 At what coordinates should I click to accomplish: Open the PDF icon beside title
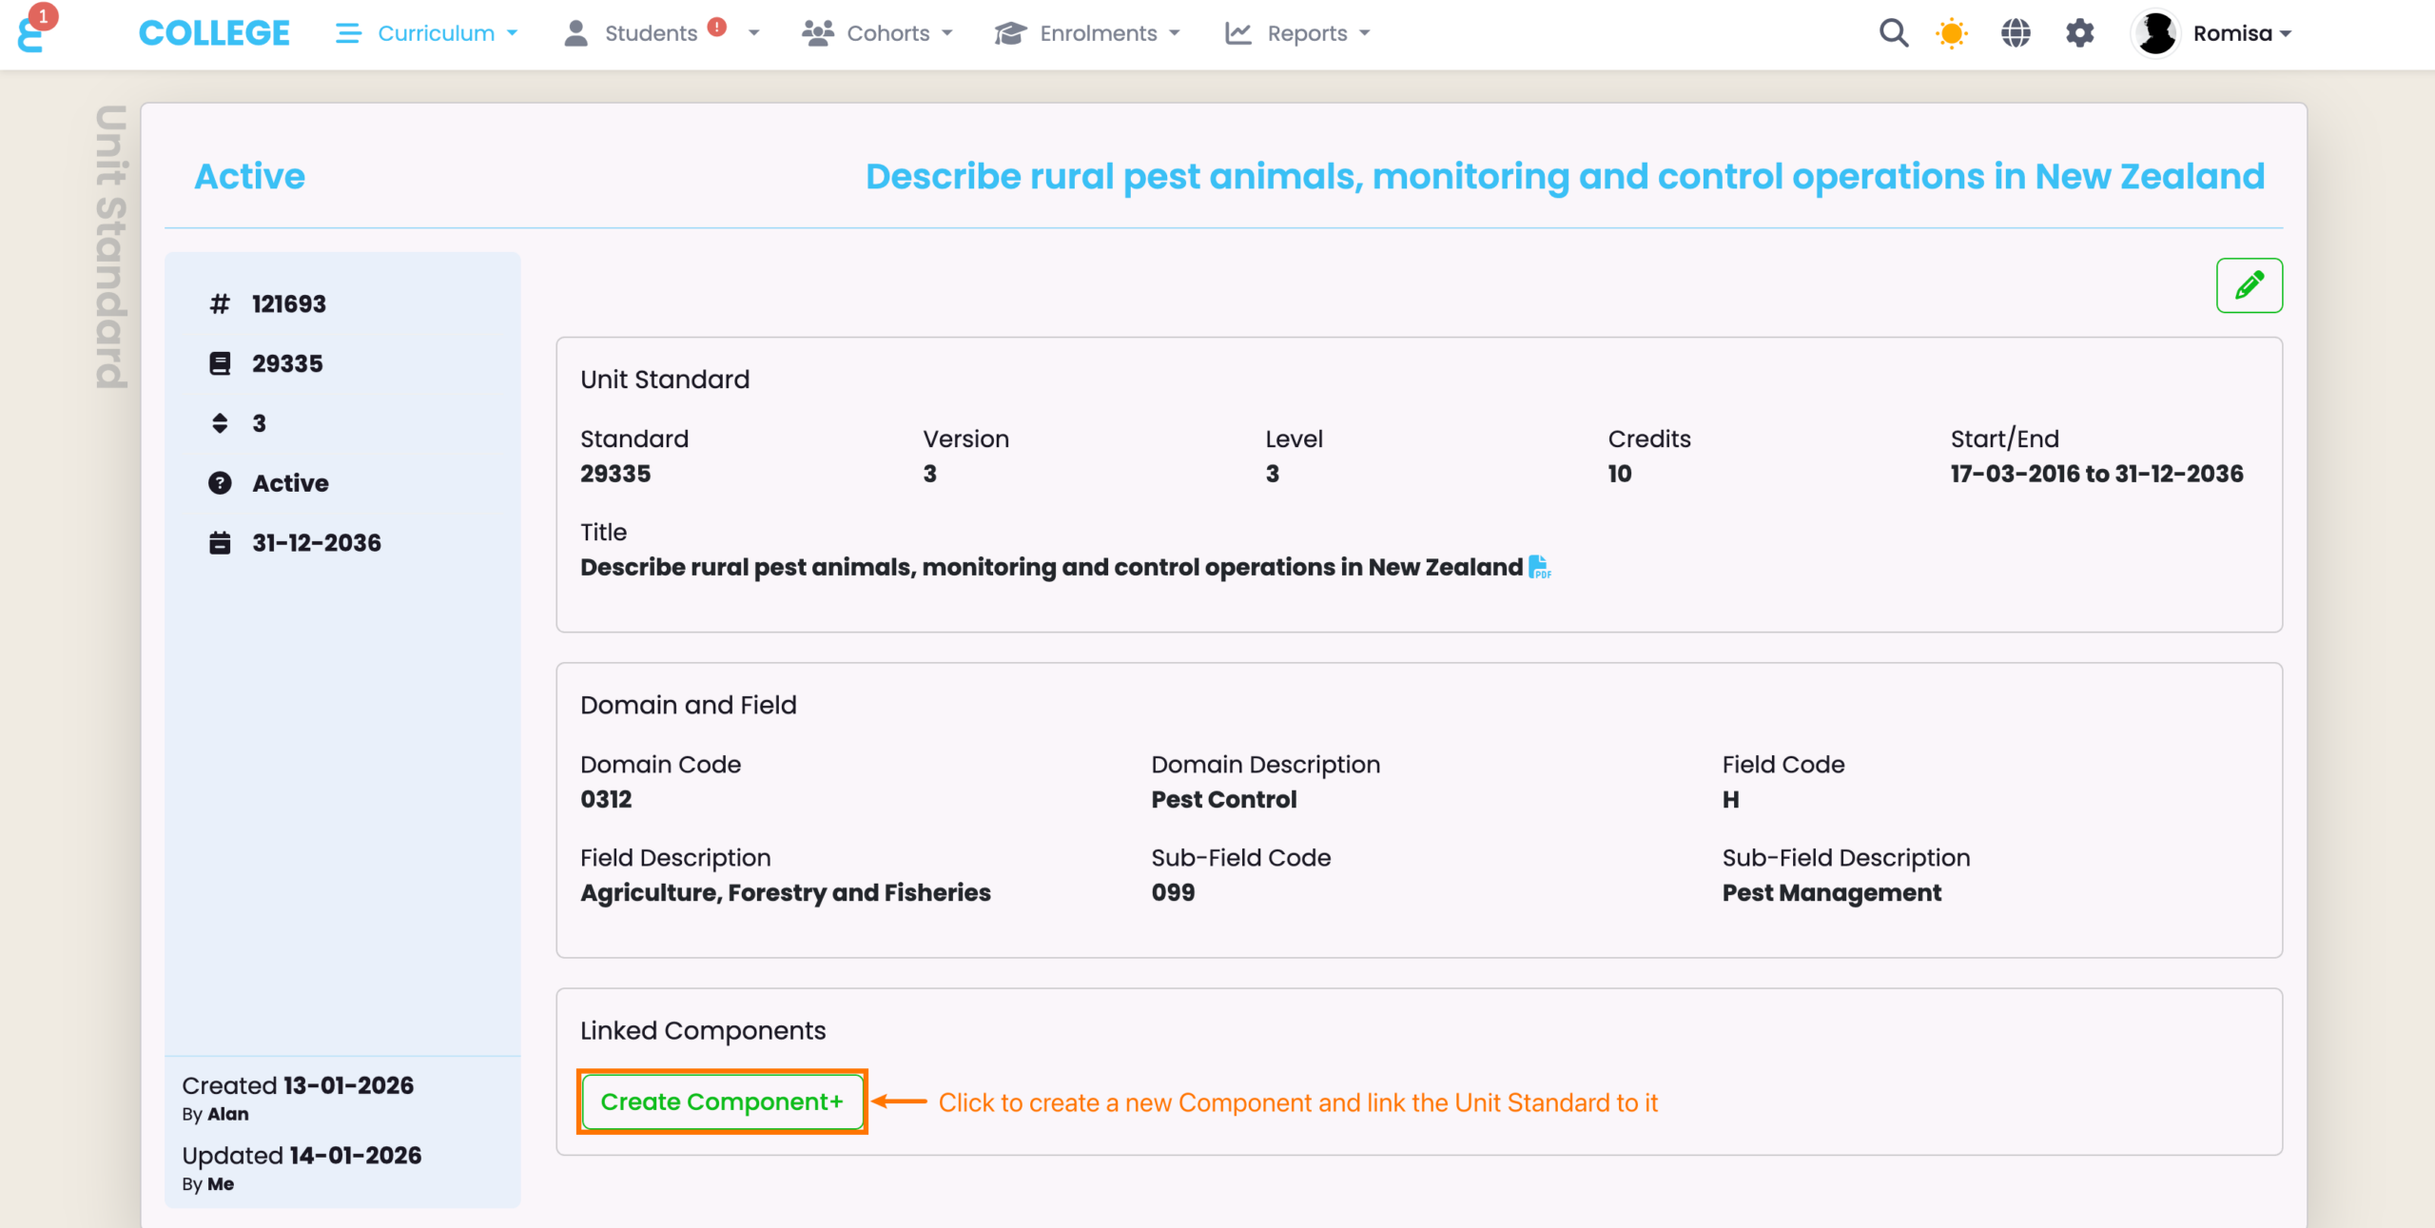click(x=1539, y=567)
